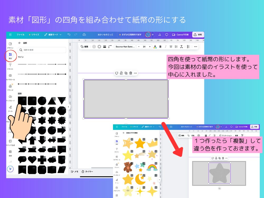Delete the rectangle using the trash icon
Image resolution: width=264 pixels, height=198 pixels.
(130, 73)
